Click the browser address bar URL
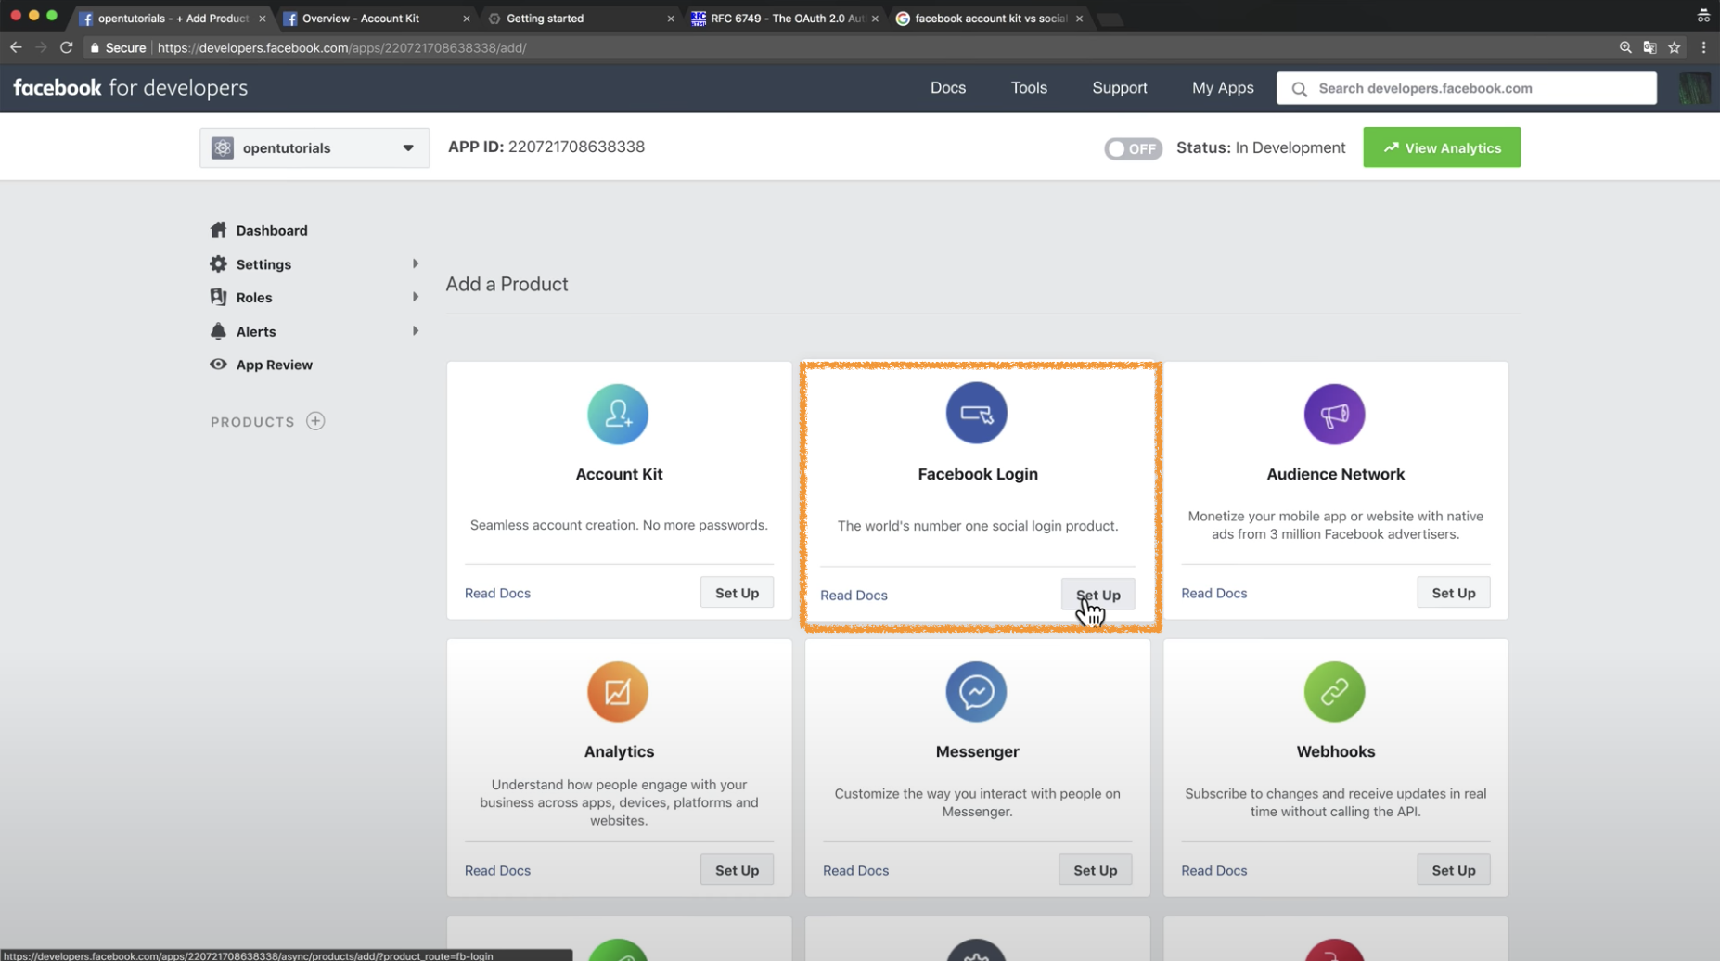 coord(341,47)
